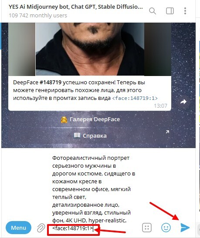Open the man's portrait photo
The width and height of the screenshot is (200, 238).
point(90,49)
